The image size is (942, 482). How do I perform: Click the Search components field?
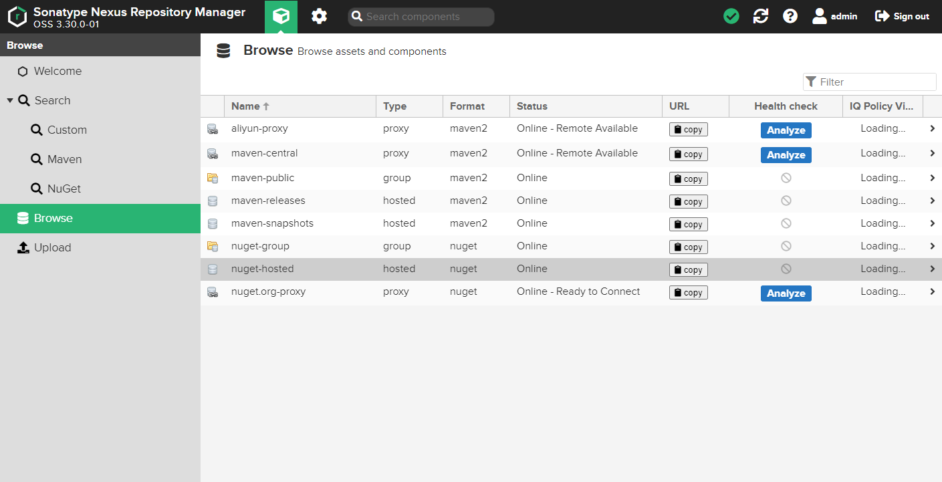pyautogui.click(x=421, y=16)
